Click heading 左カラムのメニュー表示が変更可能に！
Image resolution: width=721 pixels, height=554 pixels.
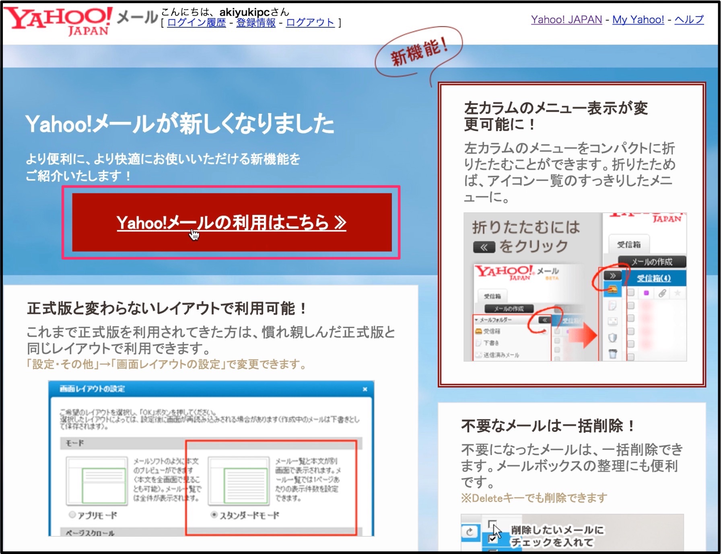[556, 116]
